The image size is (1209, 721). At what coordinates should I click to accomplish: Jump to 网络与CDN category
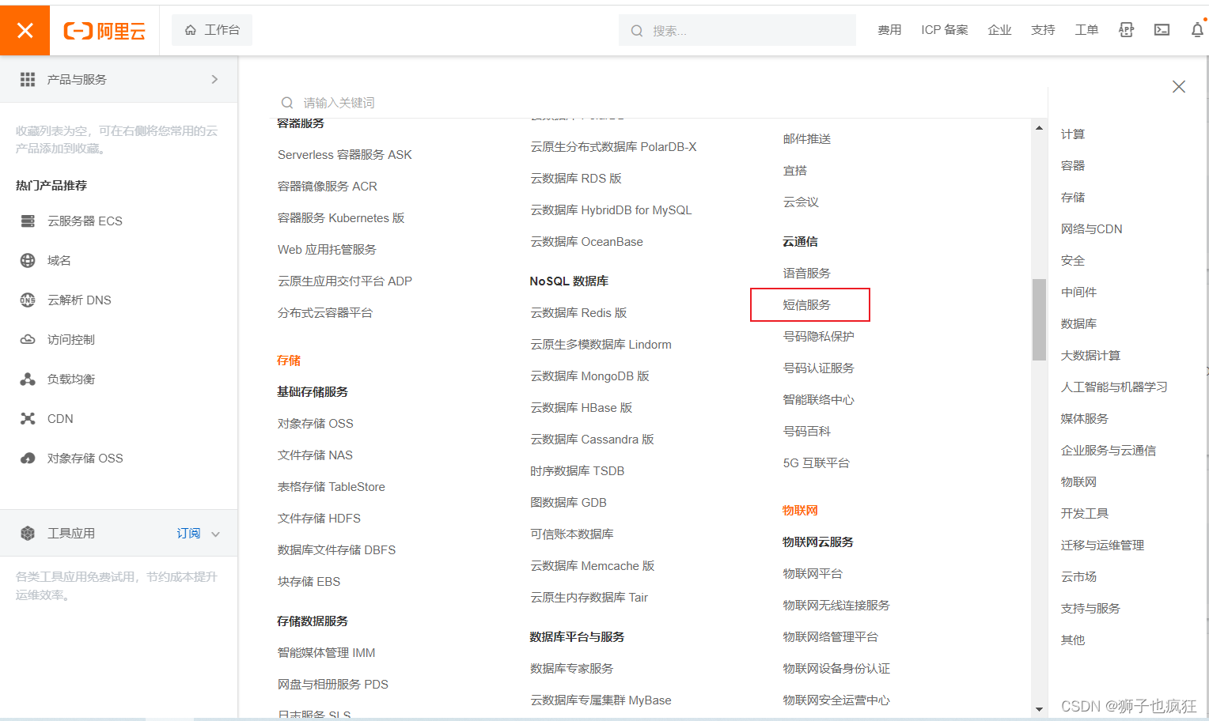pos(1091,228)
